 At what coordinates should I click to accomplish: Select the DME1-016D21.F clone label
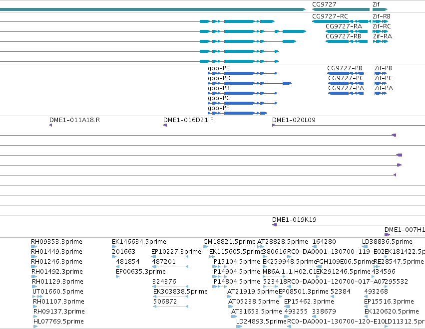(x=188, y=120)
